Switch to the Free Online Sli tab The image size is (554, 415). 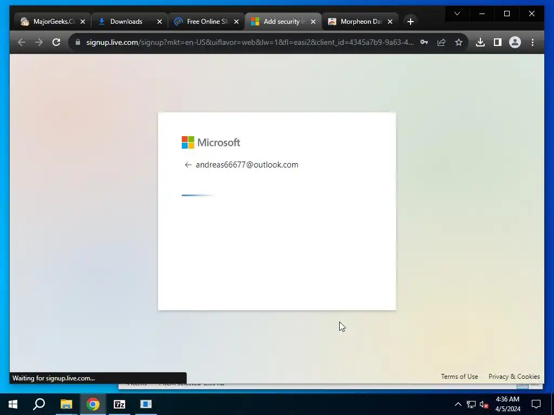[x=208, y=22]
